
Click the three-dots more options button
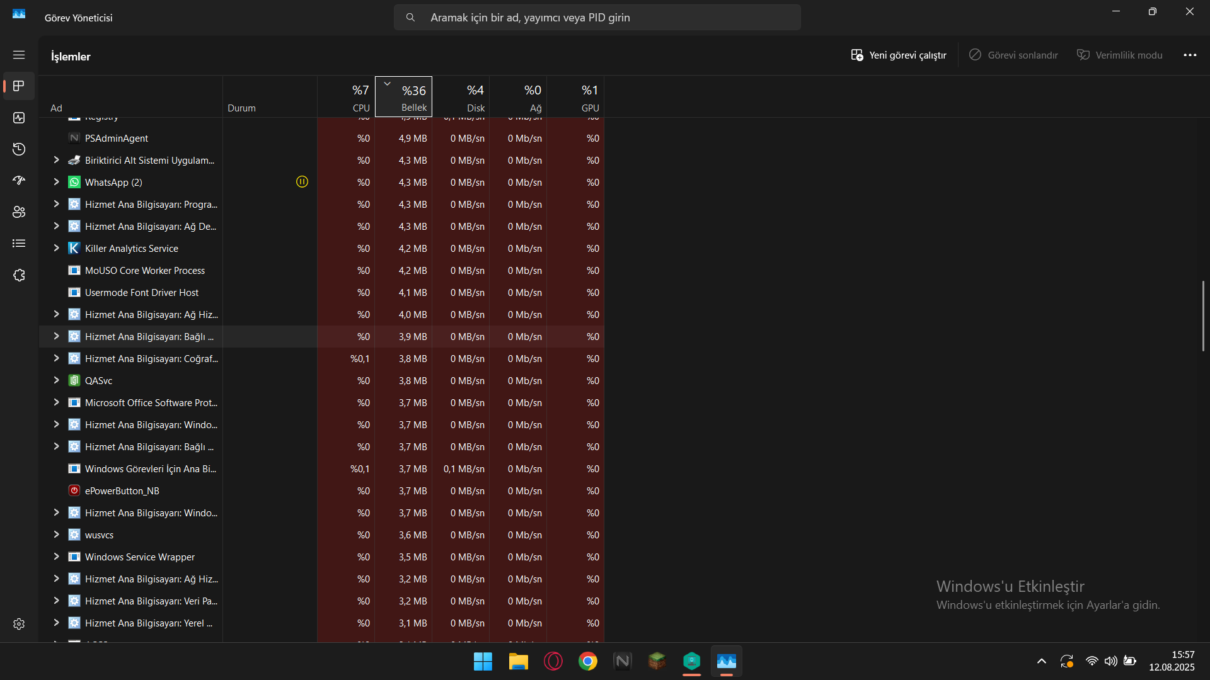click(1190, 55)
